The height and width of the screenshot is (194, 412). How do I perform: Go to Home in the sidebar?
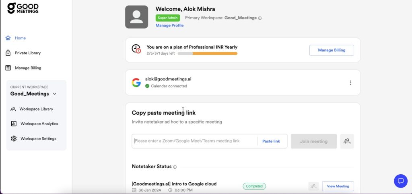[20, 38]
